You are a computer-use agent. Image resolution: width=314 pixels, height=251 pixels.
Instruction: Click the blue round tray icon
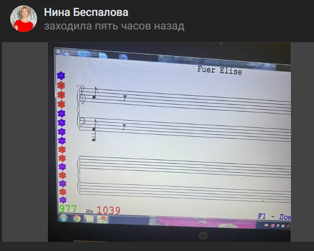pyautogui.click(x=278, y=226)
